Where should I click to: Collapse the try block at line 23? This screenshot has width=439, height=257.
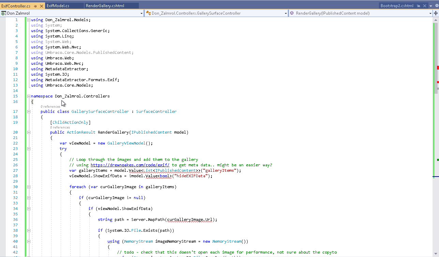tap(29, 149)
